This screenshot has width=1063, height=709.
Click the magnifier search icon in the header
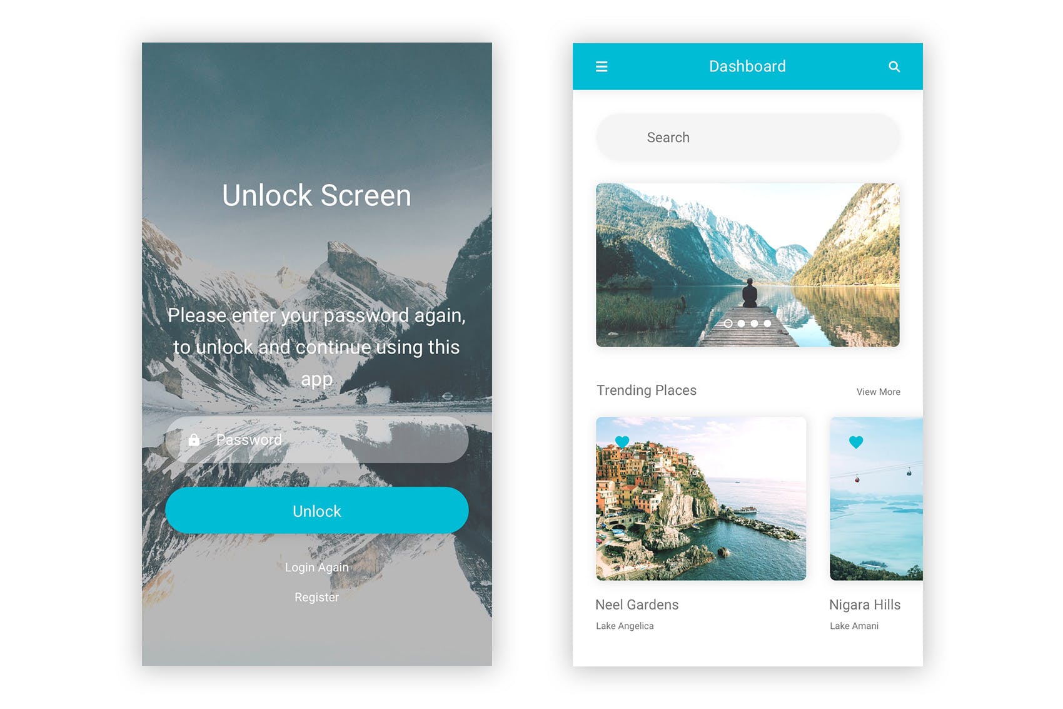pyautogui.click(x=895, y=66)
